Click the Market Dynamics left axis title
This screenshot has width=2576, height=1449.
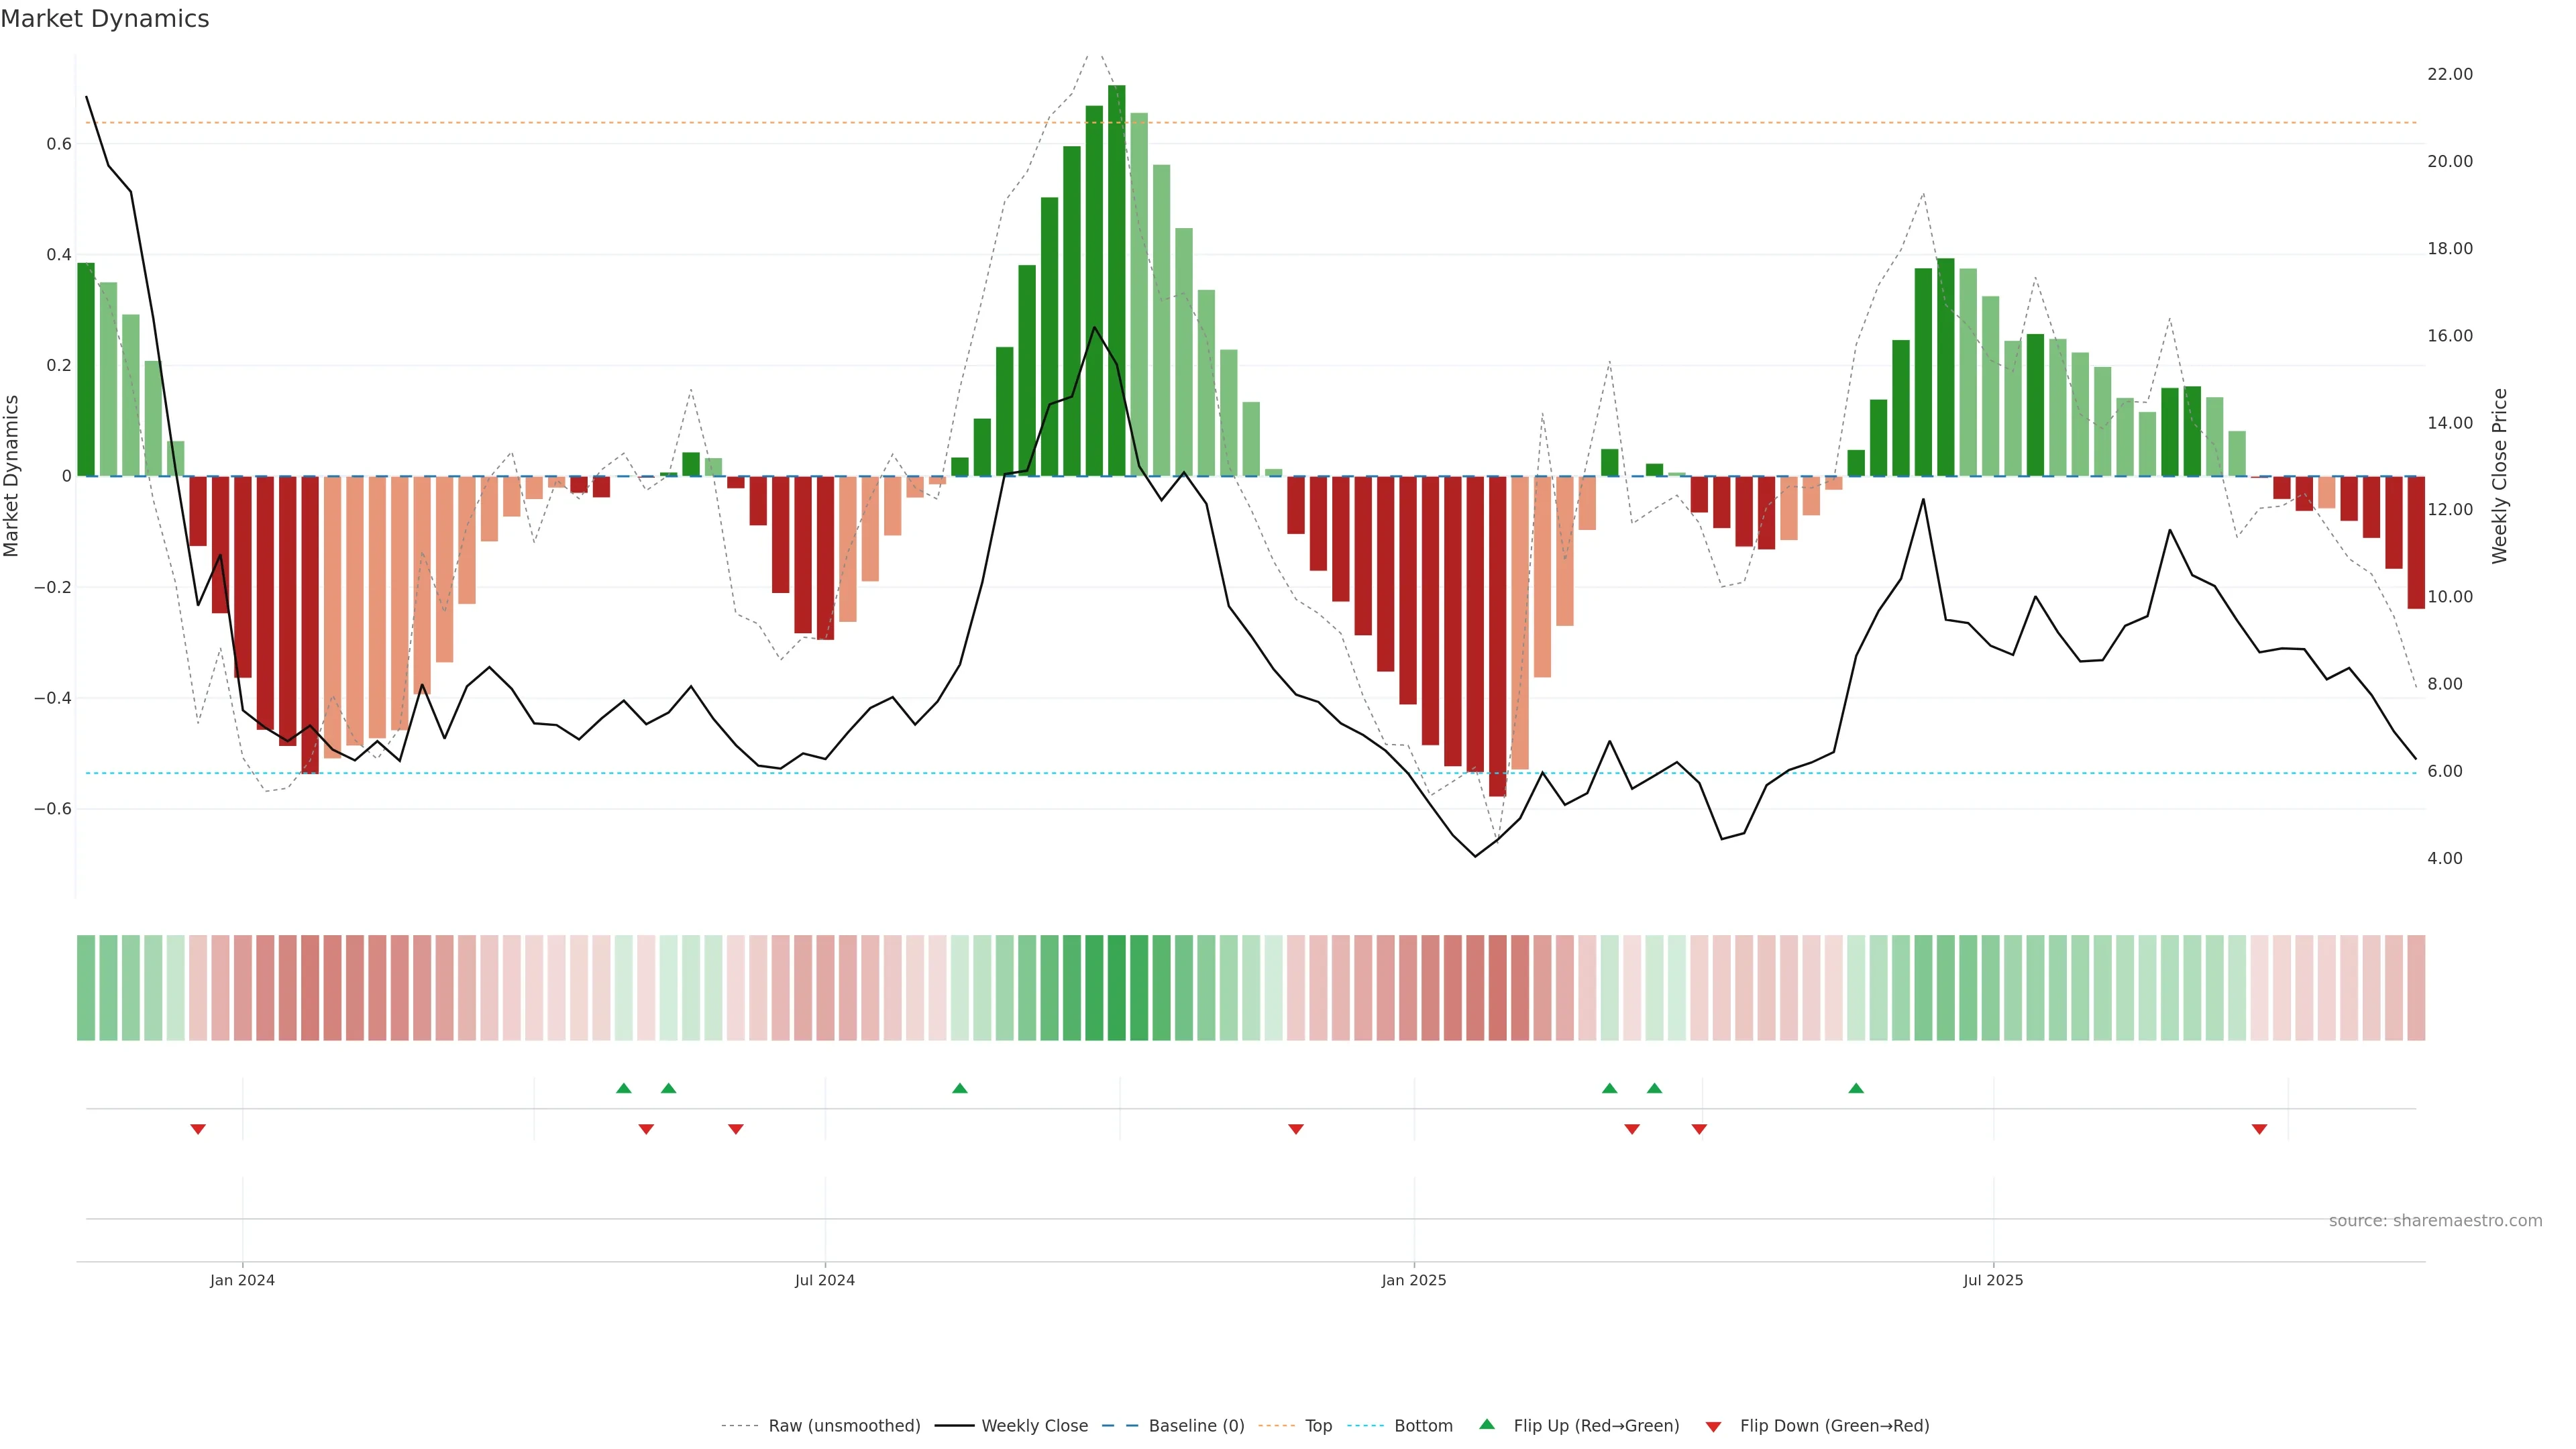click(12, 476)
